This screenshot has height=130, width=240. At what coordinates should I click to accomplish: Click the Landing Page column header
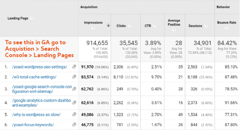click(x=18, y=18)
